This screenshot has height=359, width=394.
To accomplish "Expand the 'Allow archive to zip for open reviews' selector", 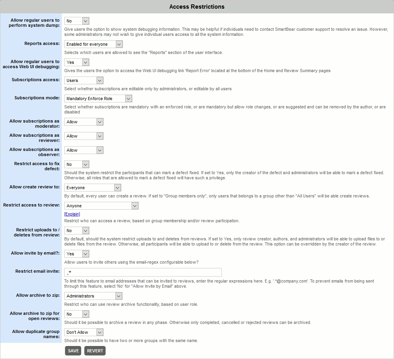I will pos(76,314).
